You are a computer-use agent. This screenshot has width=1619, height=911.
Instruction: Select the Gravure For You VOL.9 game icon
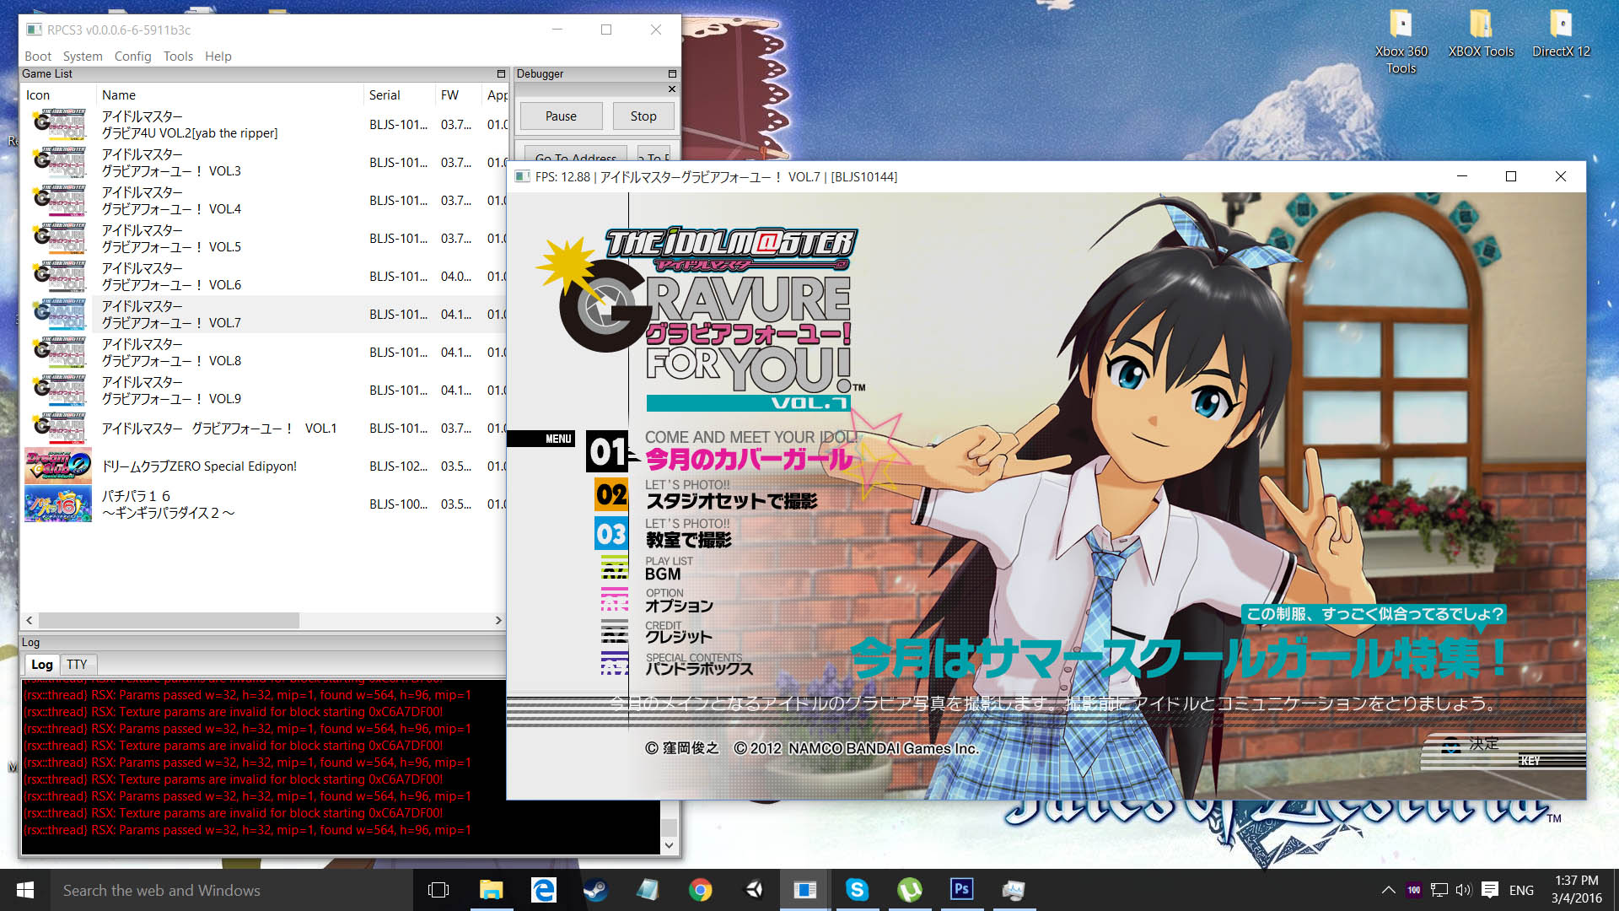58,390
